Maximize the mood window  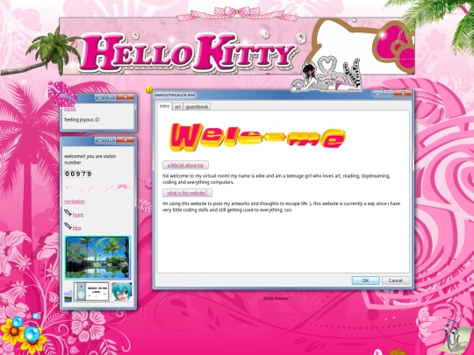pos(111,97)
